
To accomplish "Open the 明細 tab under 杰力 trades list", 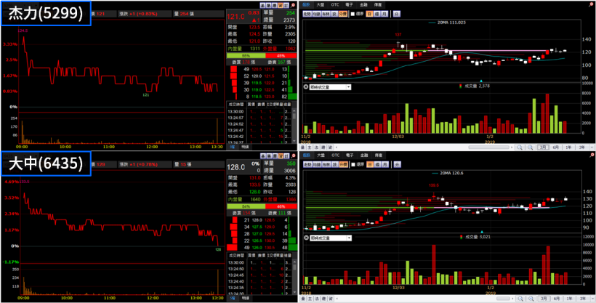I will click(245, 147).
